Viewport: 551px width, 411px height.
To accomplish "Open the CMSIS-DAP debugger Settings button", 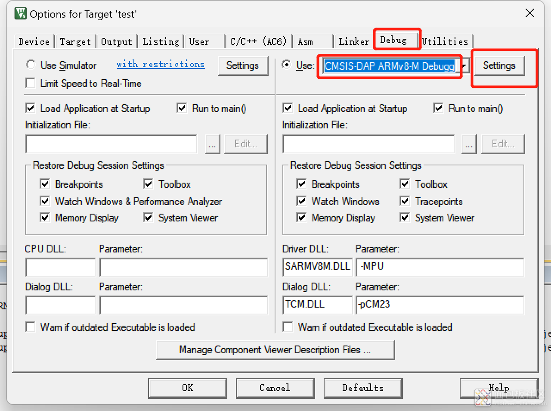I will pyautogui.click(x=499, y=65).
